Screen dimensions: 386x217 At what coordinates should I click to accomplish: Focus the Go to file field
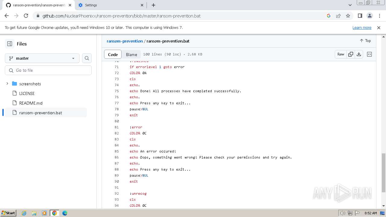coord(48,70)
